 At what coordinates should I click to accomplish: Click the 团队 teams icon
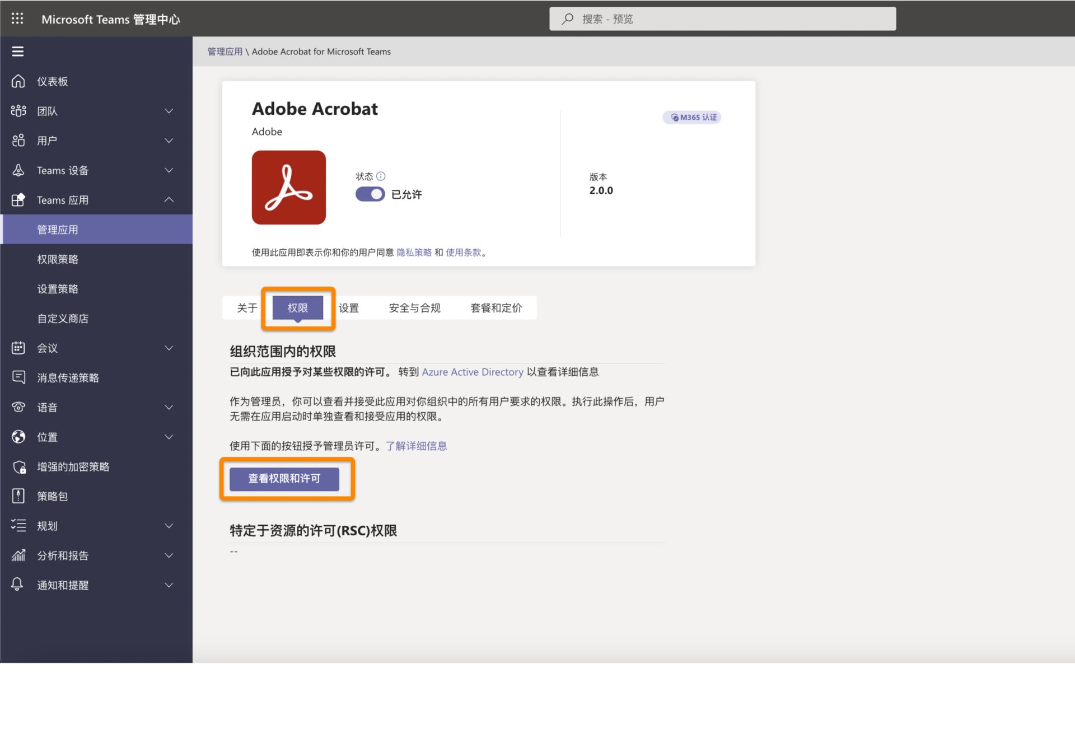point(18,111)
